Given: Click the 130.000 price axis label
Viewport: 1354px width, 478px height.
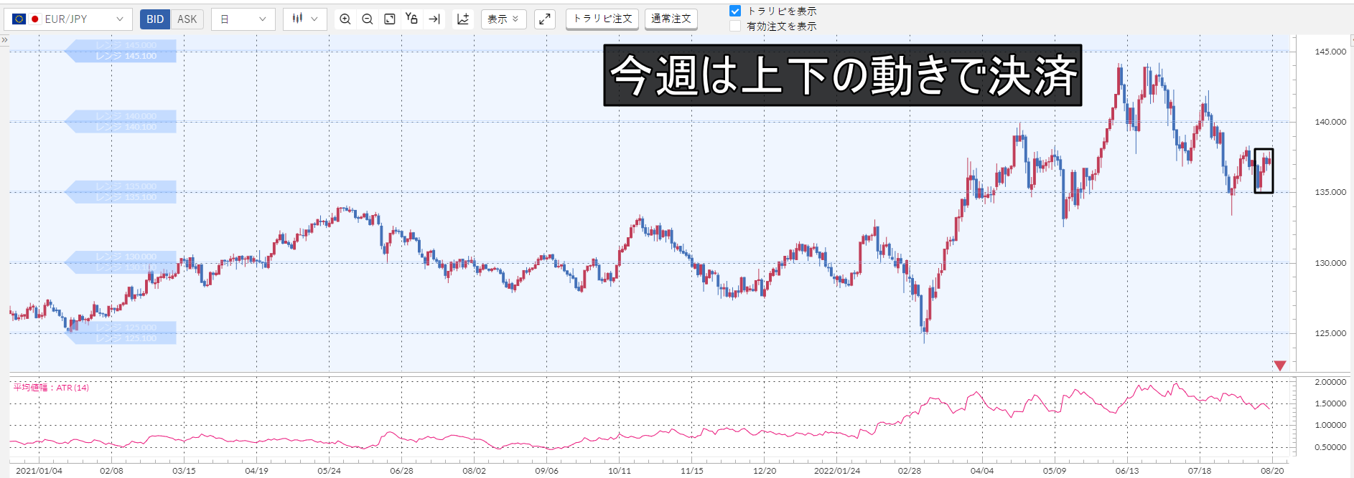Looking at the screenshot, I should [1330, 263].
